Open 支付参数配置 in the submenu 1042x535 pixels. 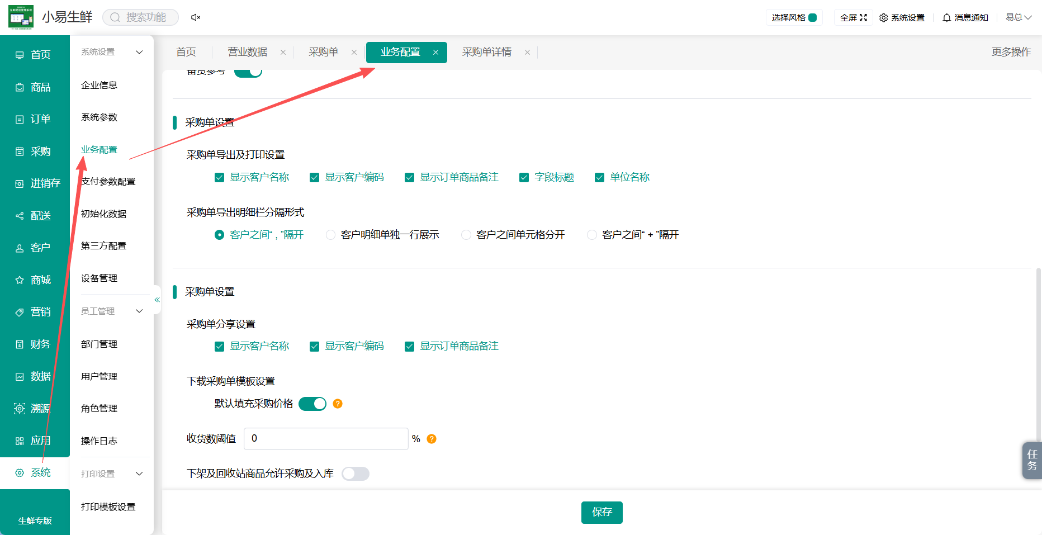[x=108, y=182]
